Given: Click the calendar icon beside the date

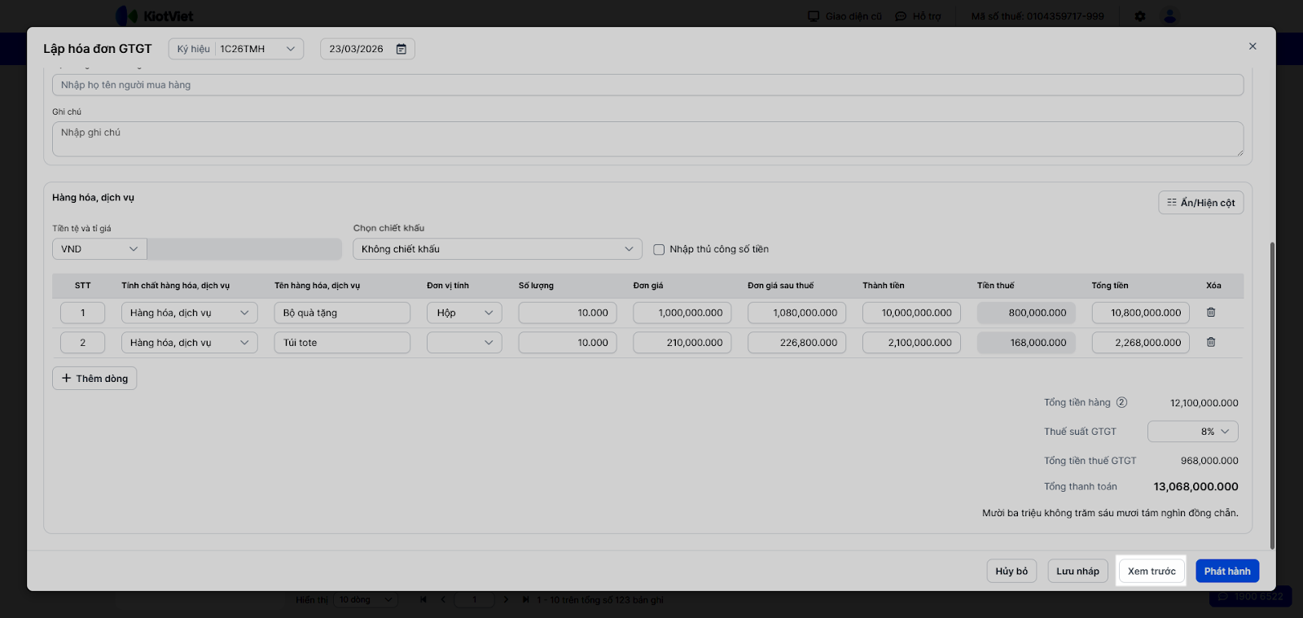Looking at the screenshot, I should (x=401, y=49).
